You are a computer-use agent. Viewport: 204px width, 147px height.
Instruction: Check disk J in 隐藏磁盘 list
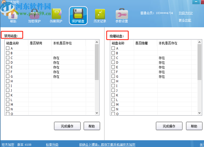[113, 90]
